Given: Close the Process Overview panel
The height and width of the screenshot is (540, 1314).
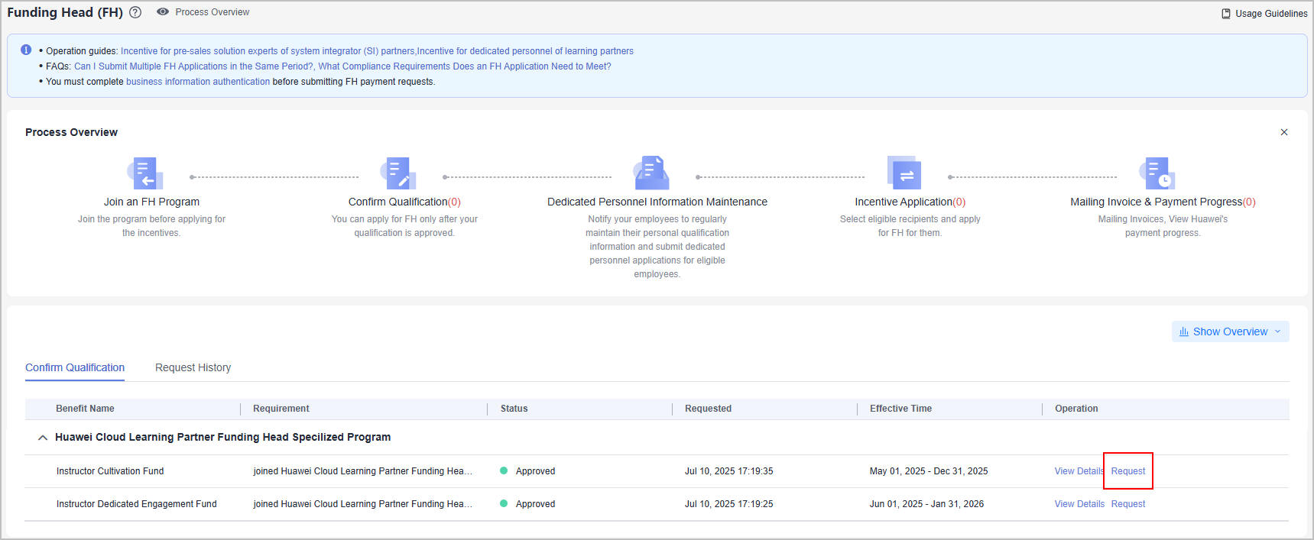Looking at the screenshot, I should [1284, 132].
